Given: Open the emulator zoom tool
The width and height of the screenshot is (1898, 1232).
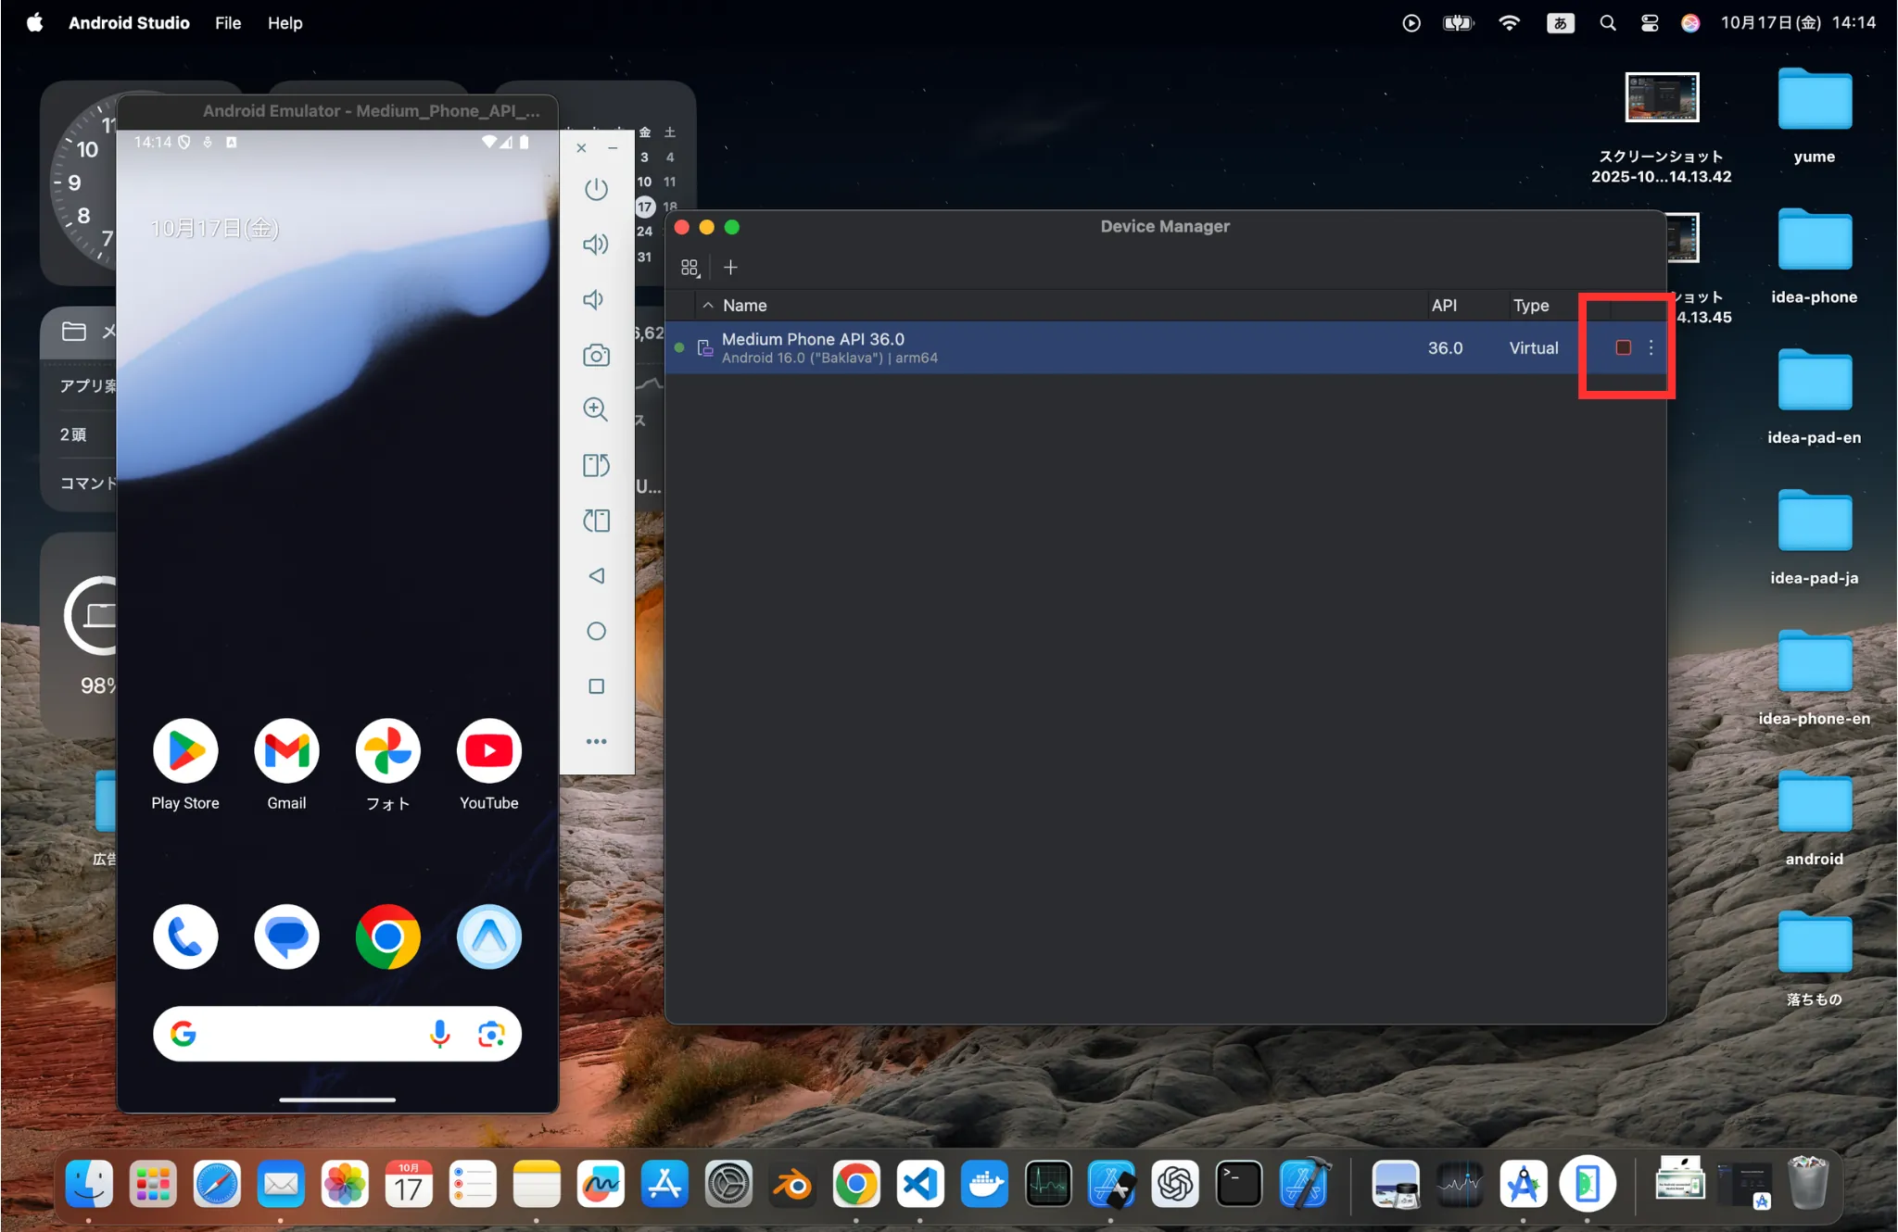Looking at the screenshot, I should 596,409.
